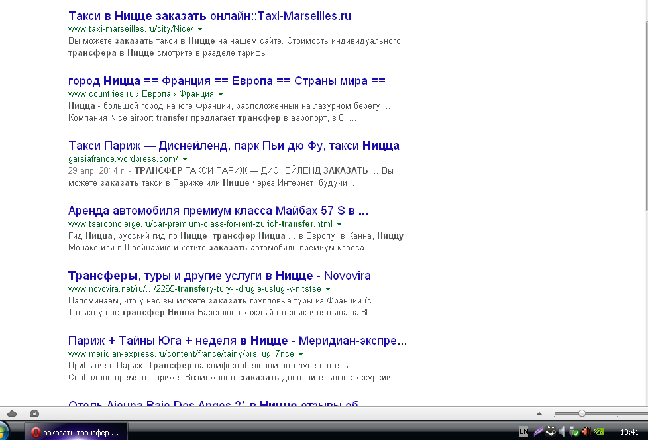Click the novovira.net transfery-tury URL text
Image resolution: width=648 pixels, height=440 pixels.
tap(195, 288)
